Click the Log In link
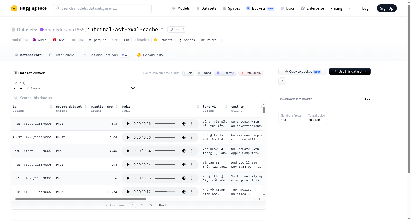The image size is (411, 221). 367,8
